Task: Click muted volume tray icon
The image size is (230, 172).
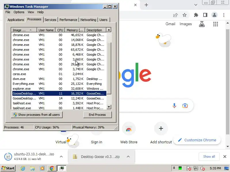Action: click(x=203, y=168)
